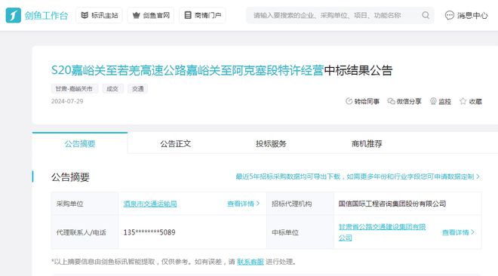Screen dimensions: 498x276
Task: Select 国信国际工程咨询集团股份有限公司 agency text
Action: [x=392, y=204]
